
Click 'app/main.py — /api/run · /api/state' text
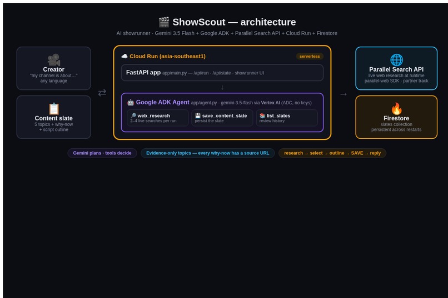tap(213, 73)
